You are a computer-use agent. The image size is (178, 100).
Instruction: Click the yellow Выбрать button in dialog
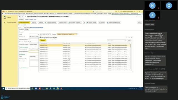pyautogui.click(x=43, y=41)
